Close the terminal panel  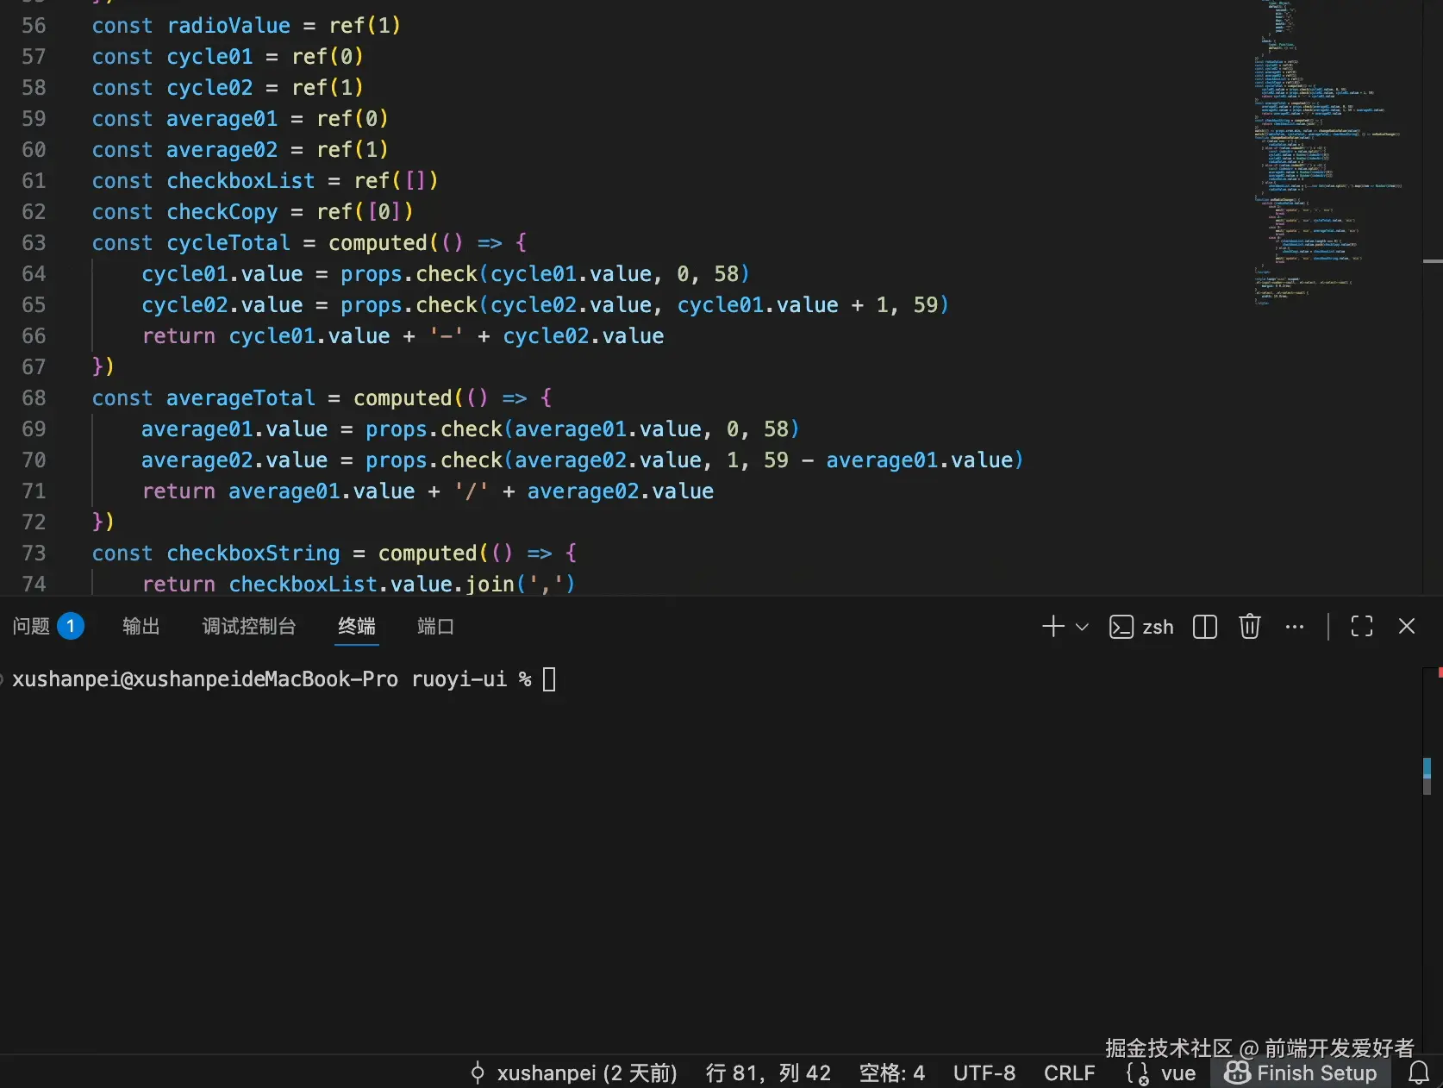pos(1406,627)
